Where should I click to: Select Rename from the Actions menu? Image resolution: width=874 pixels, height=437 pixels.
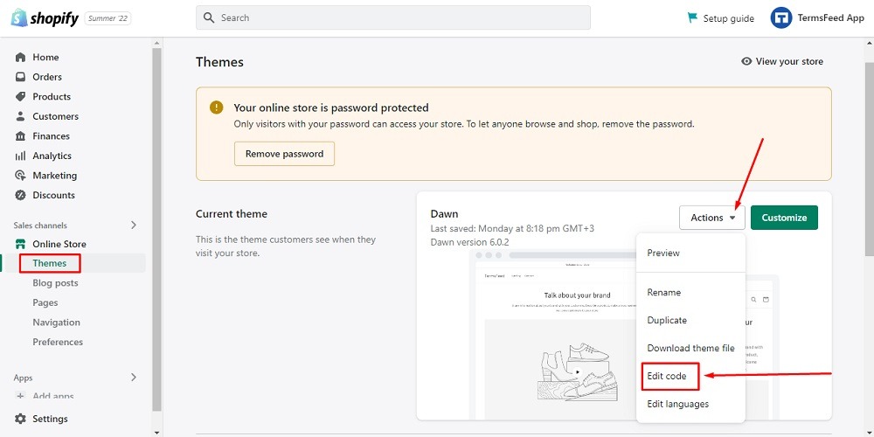[664, 292]
